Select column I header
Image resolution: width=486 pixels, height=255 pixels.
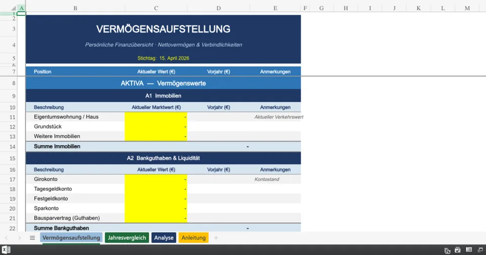coord(370,9)
